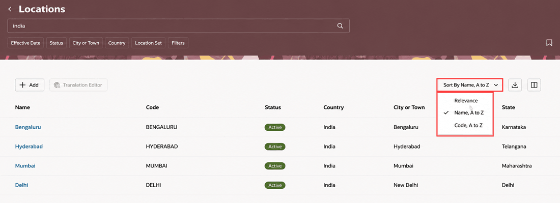Open the Translation Editor

tap(78, 85)
